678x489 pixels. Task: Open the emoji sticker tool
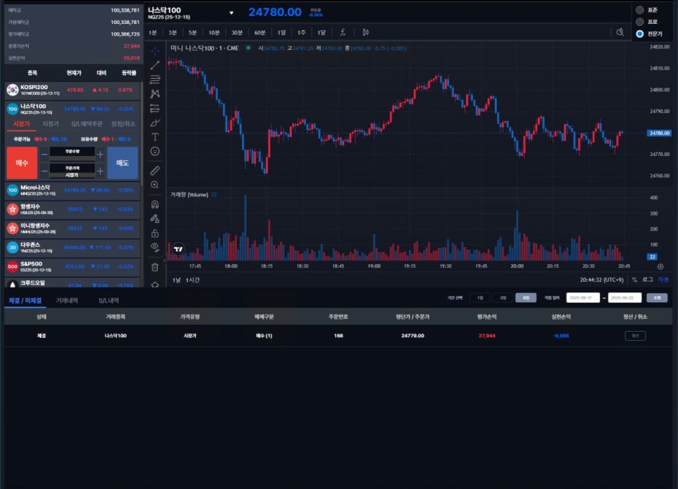(155, 151)
